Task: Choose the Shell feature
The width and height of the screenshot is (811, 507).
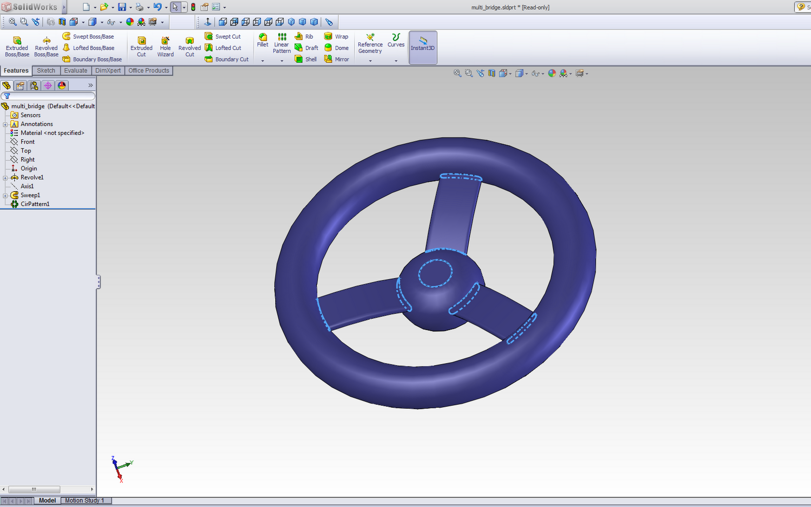Action: pos(306,59)
